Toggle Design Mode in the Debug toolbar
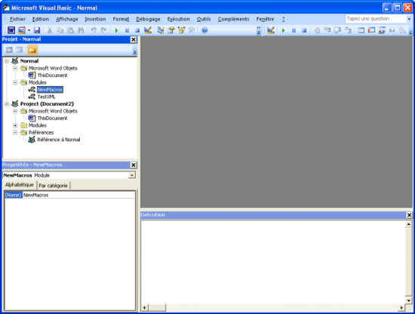415x314 pixels. 271,30
